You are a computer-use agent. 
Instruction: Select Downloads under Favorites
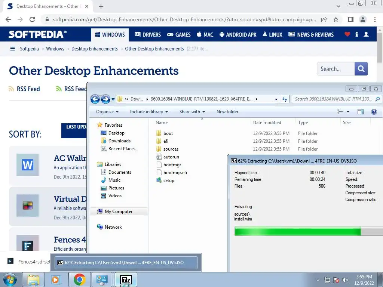pos(116,141)
